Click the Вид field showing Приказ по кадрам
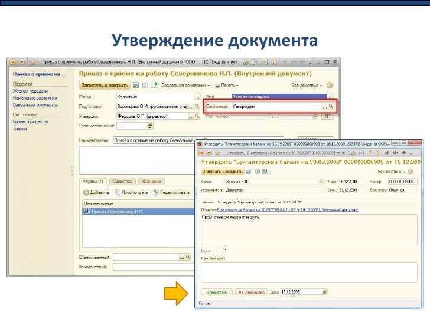 click(280, 97)
